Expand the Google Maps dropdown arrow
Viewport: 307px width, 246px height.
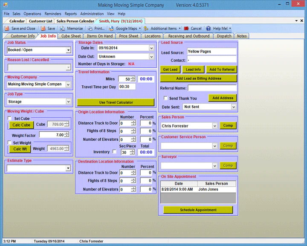tap(140, 29)
